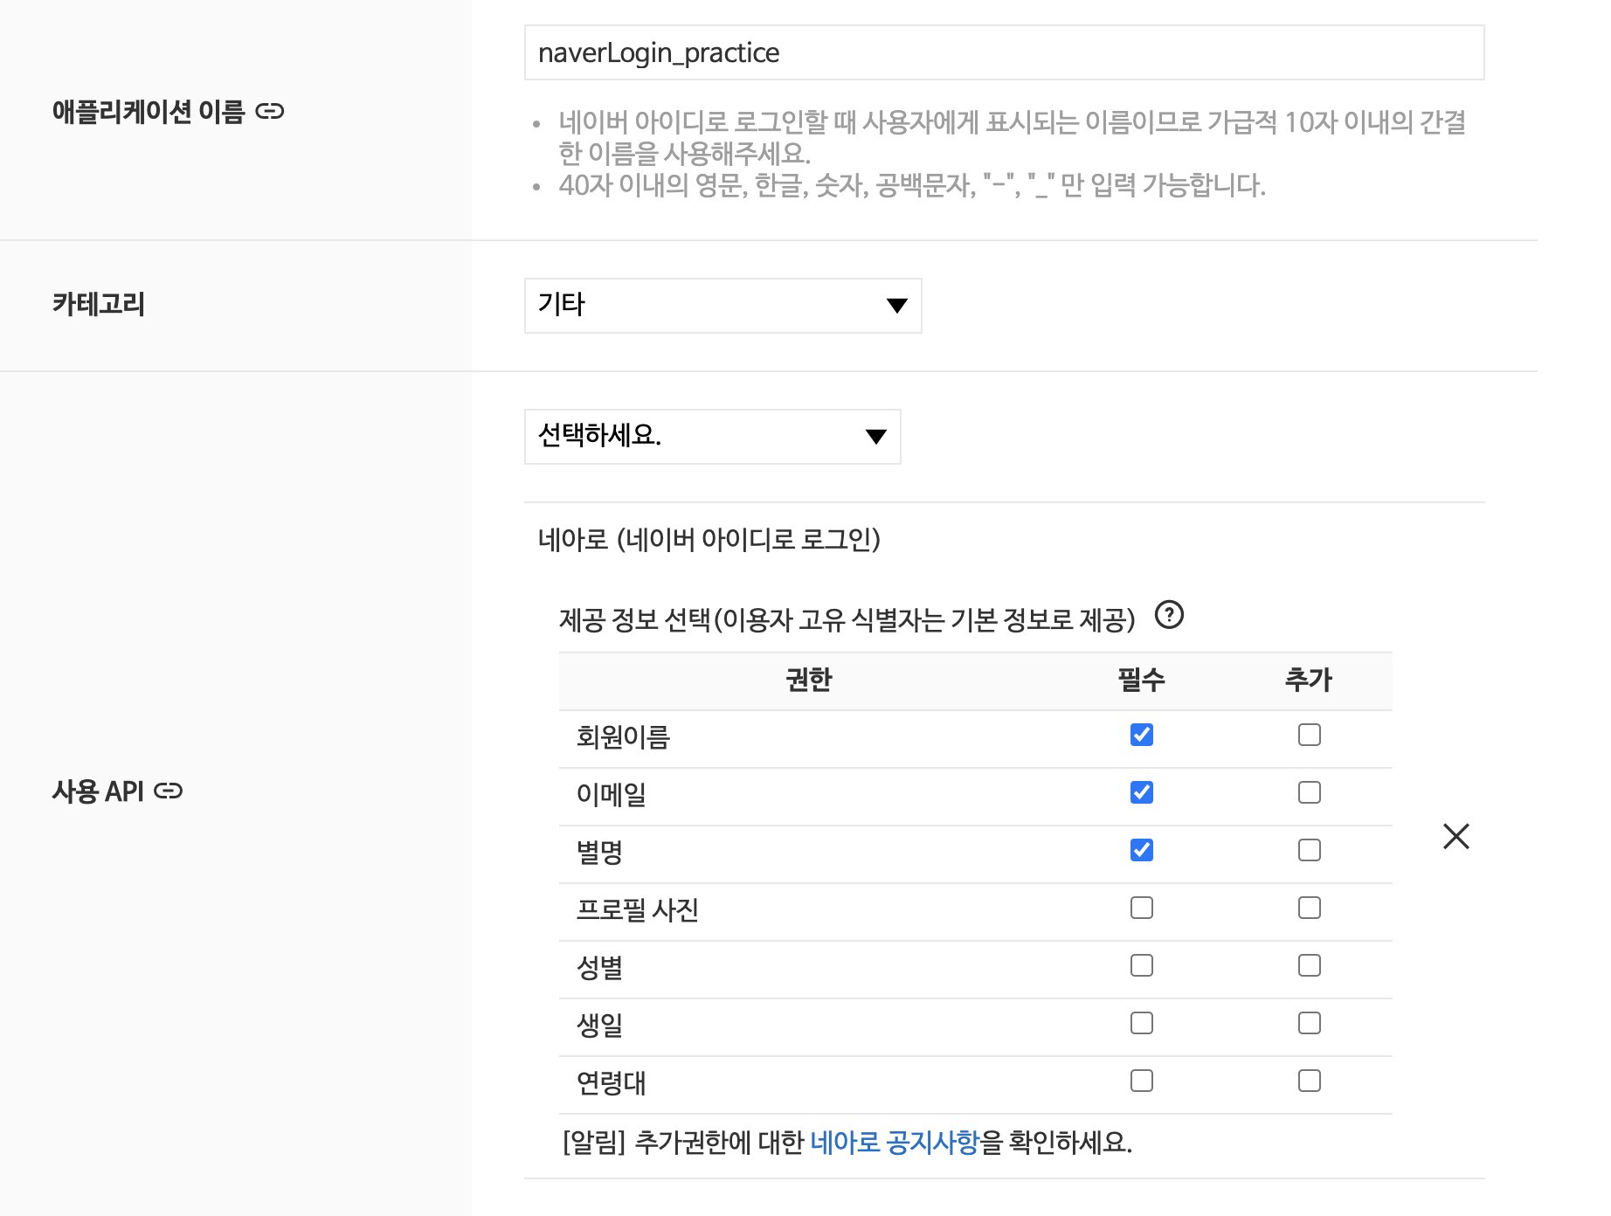
Task: Uncheck 필수 checkbox for 이메일
Action: tap(1141, 792)
